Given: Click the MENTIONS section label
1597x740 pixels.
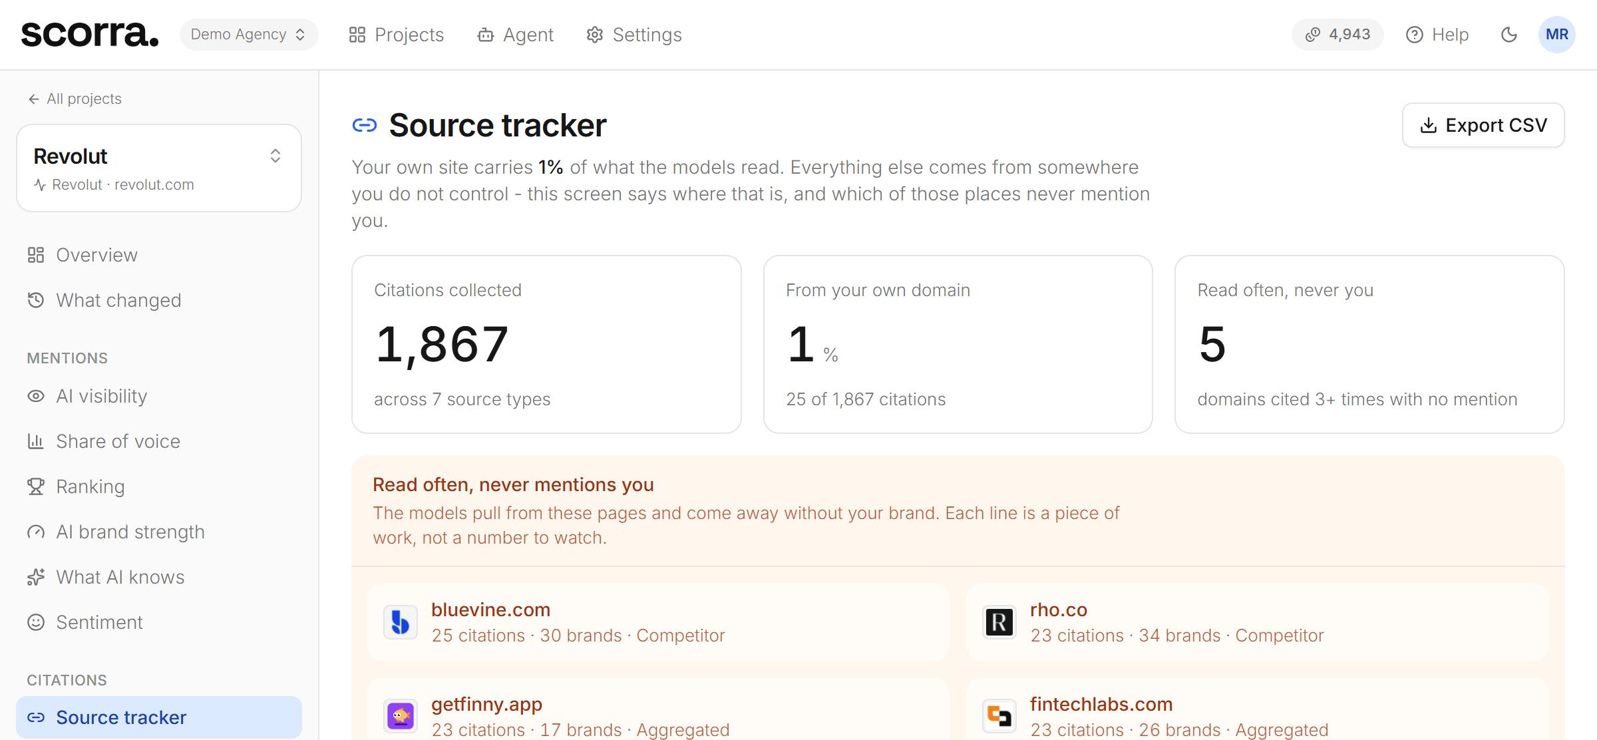Looking at the screenshot, I should coord(67,358).
